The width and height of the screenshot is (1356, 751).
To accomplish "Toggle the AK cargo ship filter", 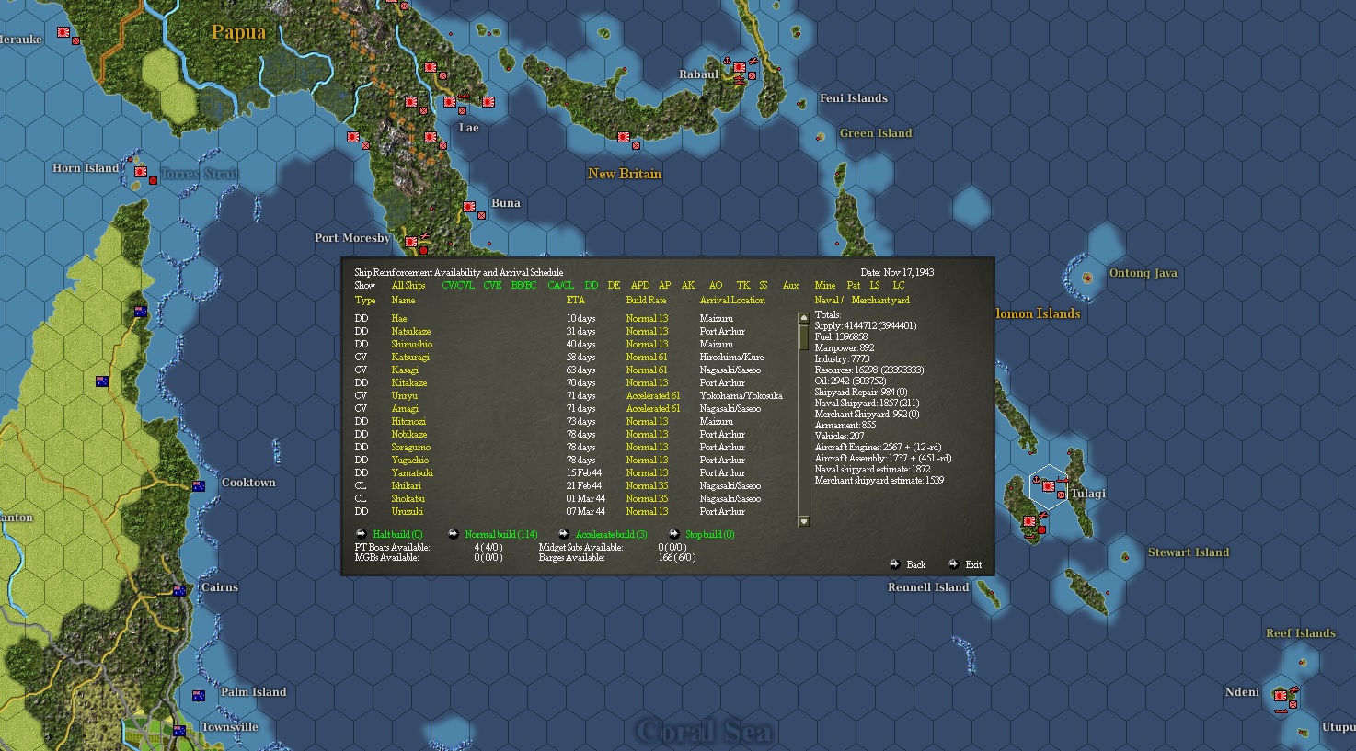I will coord(688,286).
